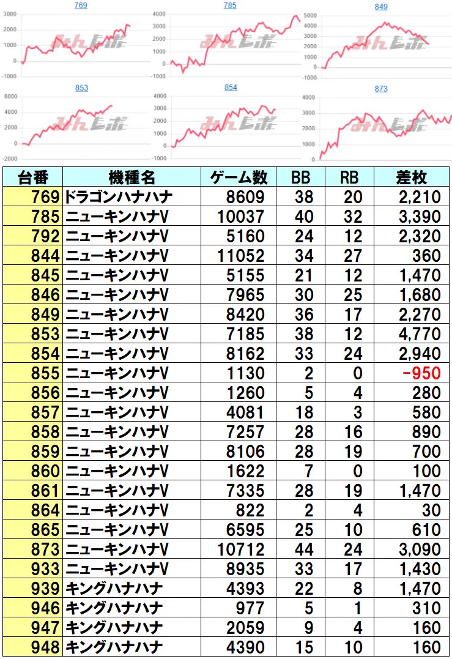Select game count 8162 cell
The width and height of the screenshot is (452, 659).
pos(238,353)
